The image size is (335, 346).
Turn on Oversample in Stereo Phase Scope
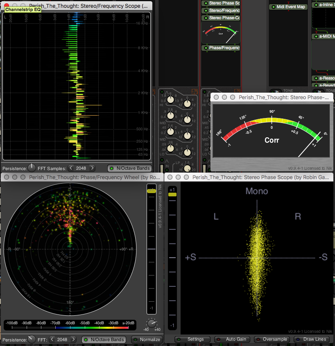[x=272, y=339]
